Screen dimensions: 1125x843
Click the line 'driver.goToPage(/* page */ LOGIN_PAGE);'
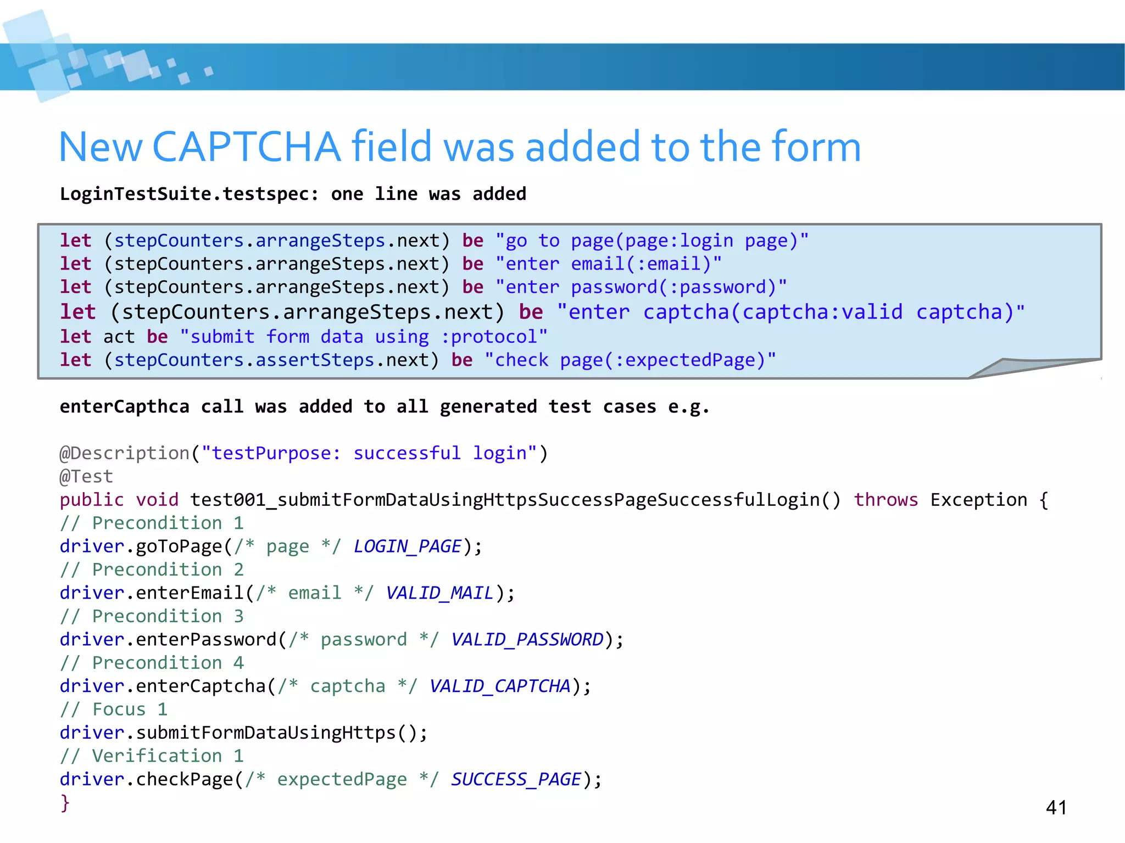coord(271,546)
